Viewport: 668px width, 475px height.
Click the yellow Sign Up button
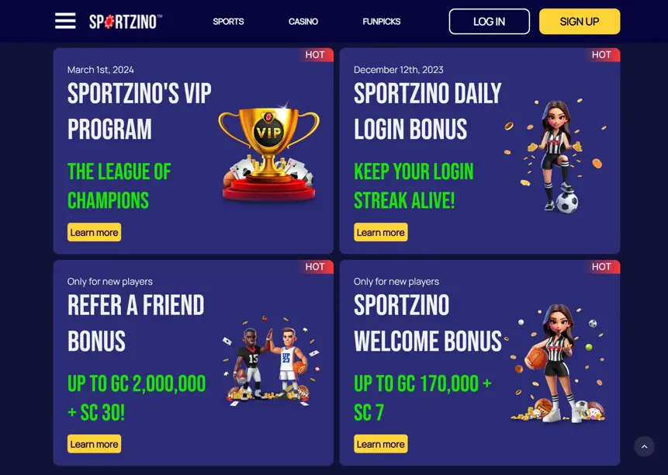click(x=580, y=21)
